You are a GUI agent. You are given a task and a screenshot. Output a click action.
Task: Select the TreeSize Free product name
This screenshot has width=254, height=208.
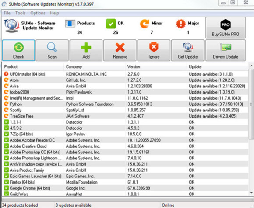[x=21, y=116]
